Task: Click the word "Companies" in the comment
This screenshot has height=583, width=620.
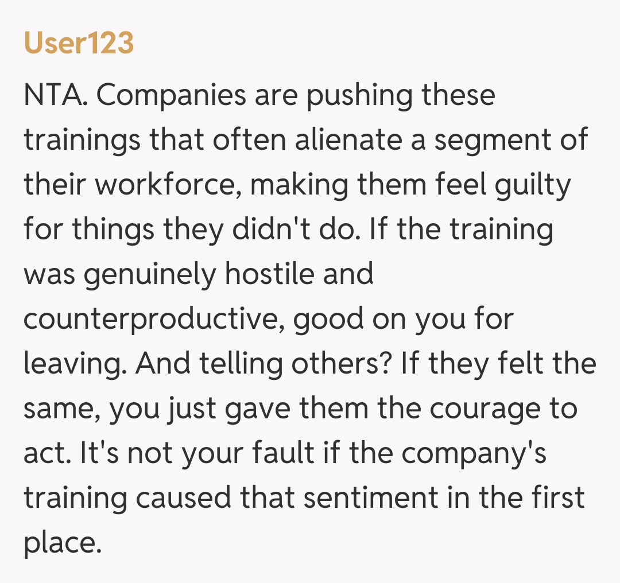Action: 169,95
